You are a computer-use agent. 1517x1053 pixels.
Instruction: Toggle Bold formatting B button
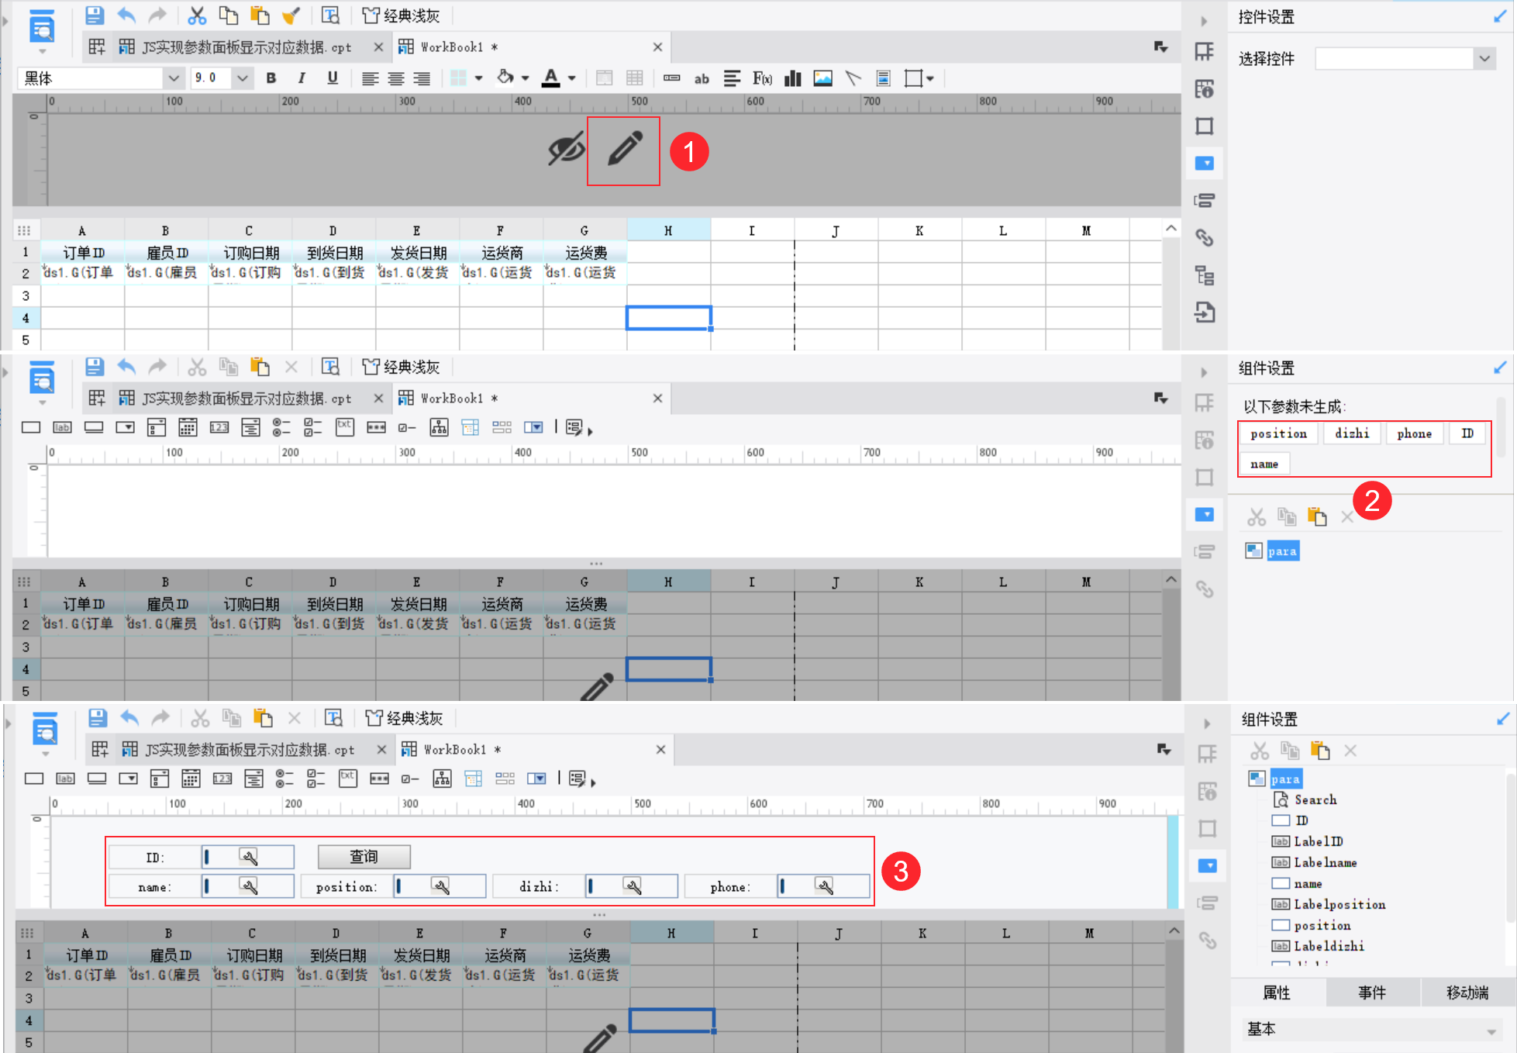271,78
